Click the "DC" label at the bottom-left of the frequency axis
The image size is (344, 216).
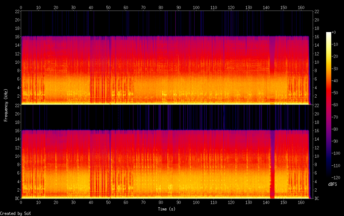17,199
